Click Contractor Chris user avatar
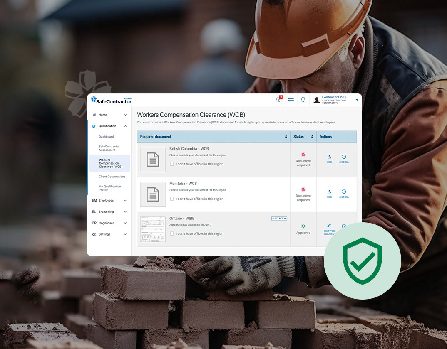Viewport: 447px width, 349px height. tap(316, 100)
